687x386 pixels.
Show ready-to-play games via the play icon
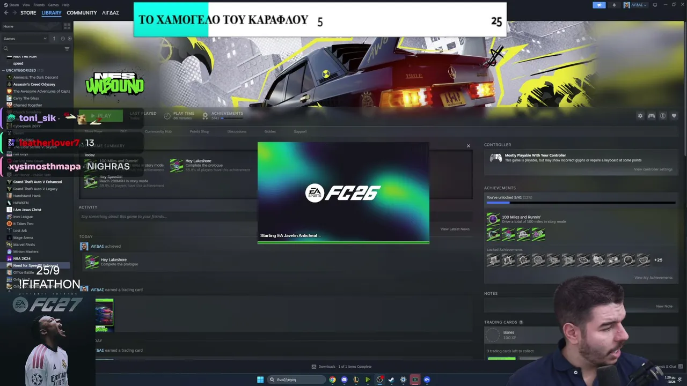69,39
